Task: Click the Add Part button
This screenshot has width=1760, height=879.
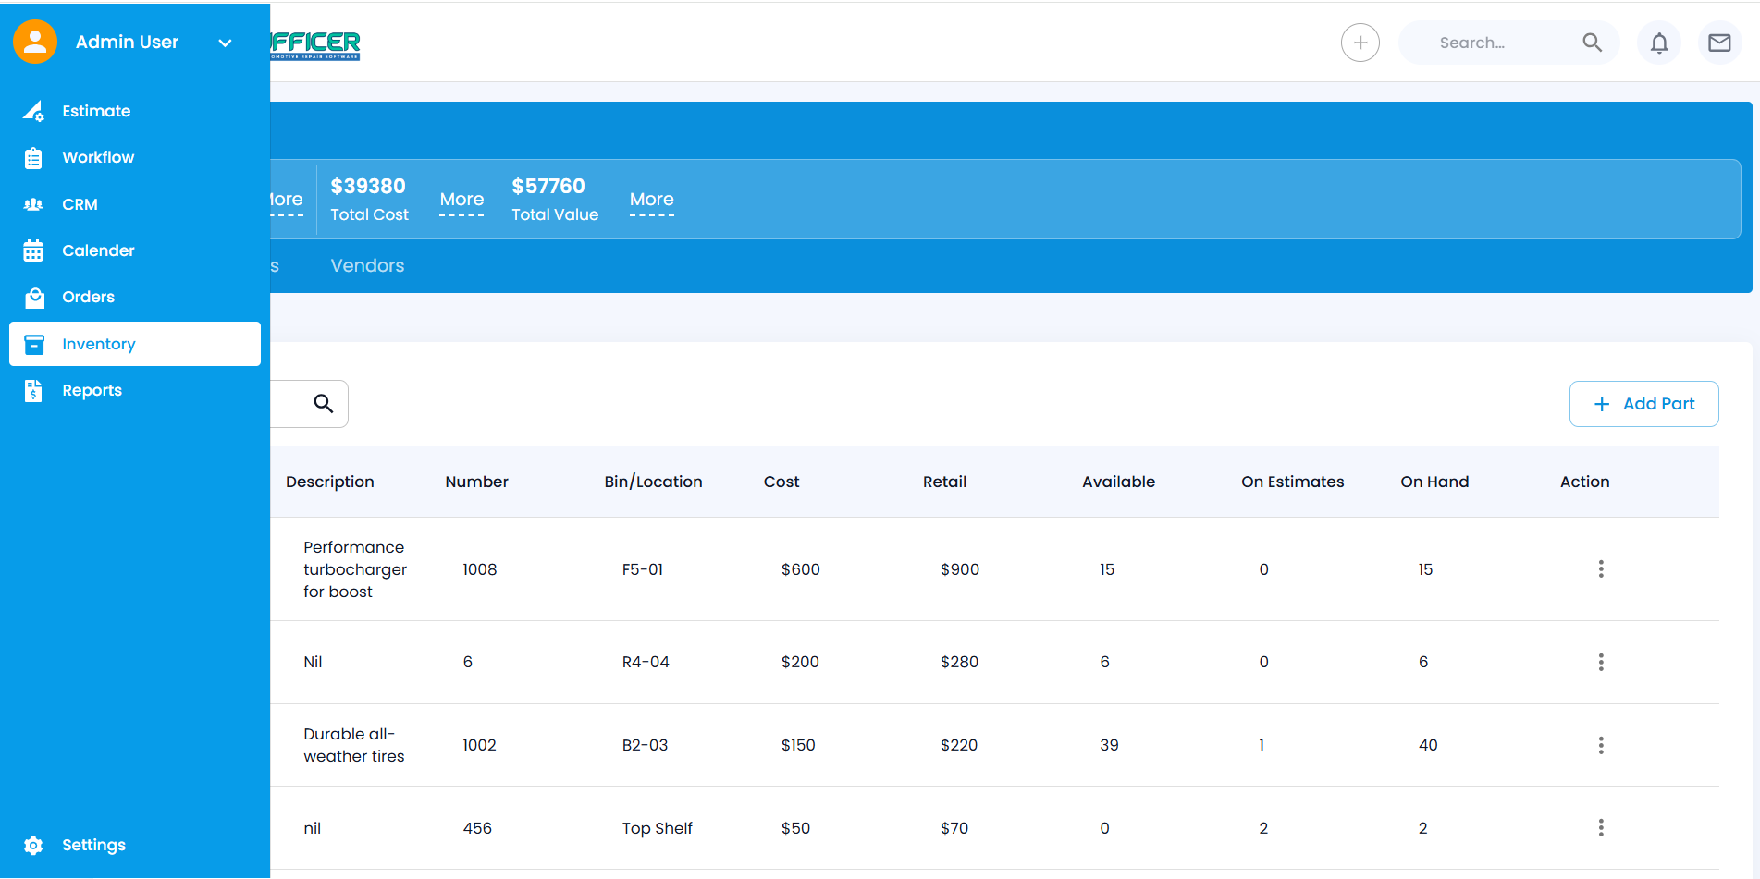Action: 1643,404
